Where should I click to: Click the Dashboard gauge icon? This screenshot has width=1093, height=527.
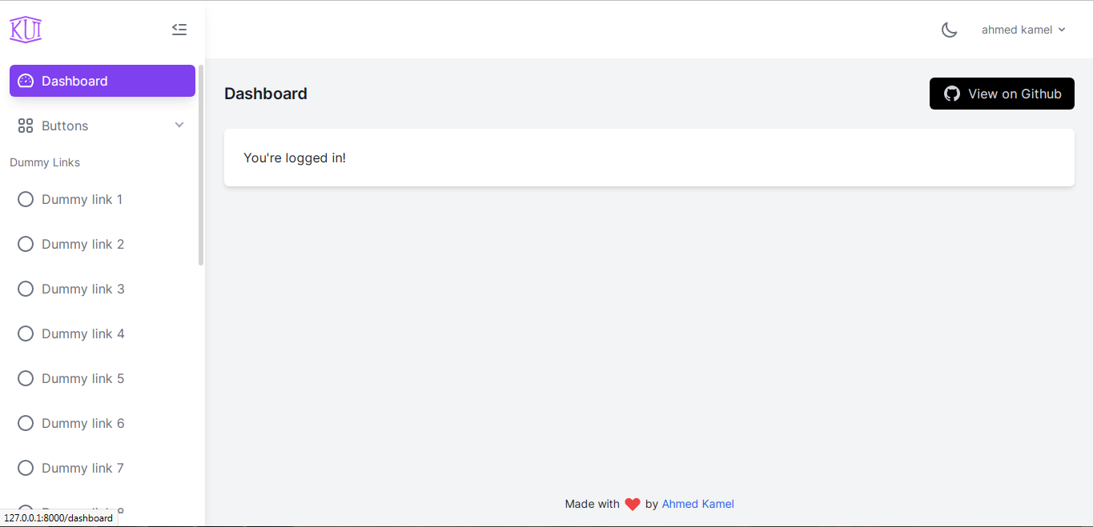coord(26,81)
